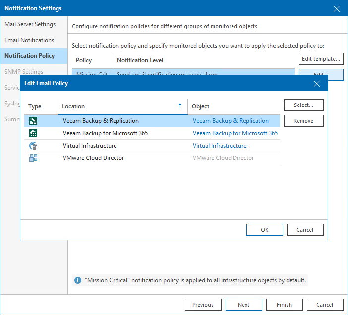Close the Edit Email Policy dialog
The image size is (348, 315).
317,84
